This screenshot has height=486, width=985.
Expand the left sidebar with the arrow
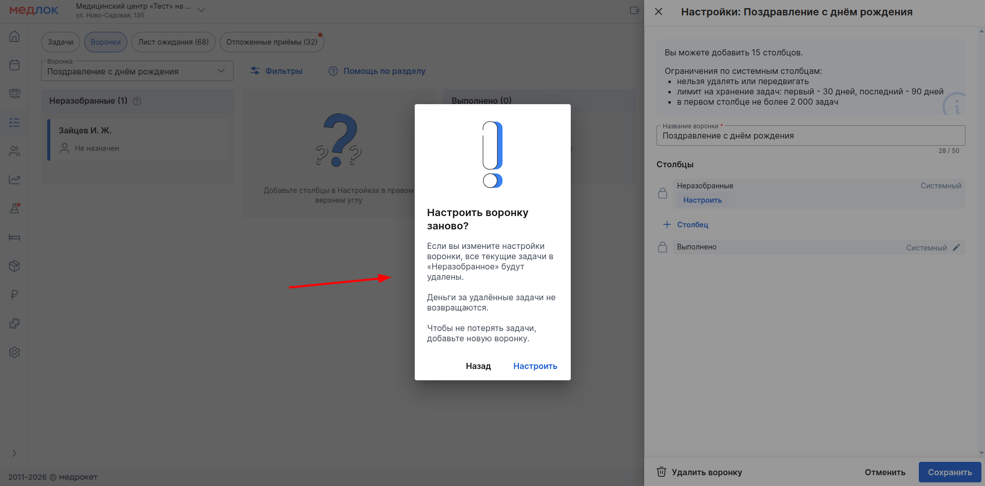[x=14, y=453]
